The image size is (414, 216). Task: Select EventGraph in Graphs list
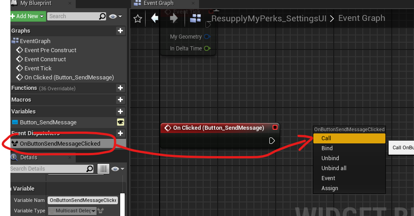coord(35,41)
